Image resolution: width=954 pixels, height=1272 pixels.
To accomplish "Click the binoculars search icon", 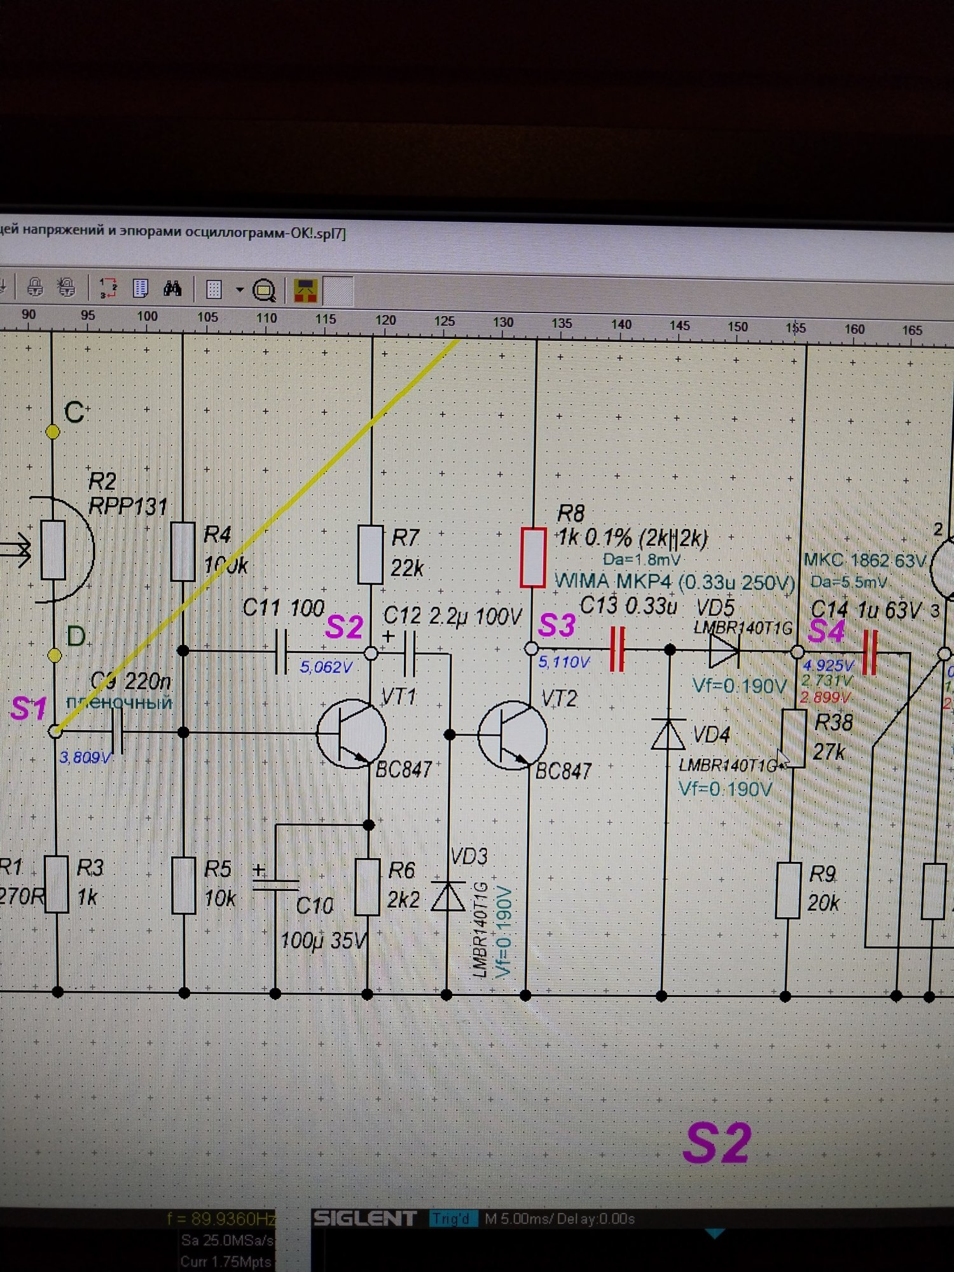I will click(172, 289).
